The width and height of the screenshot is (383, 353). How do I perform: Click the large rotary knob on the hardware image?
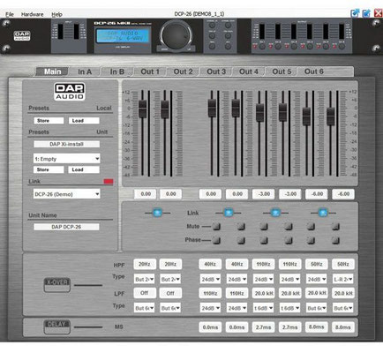click(176, 35)
